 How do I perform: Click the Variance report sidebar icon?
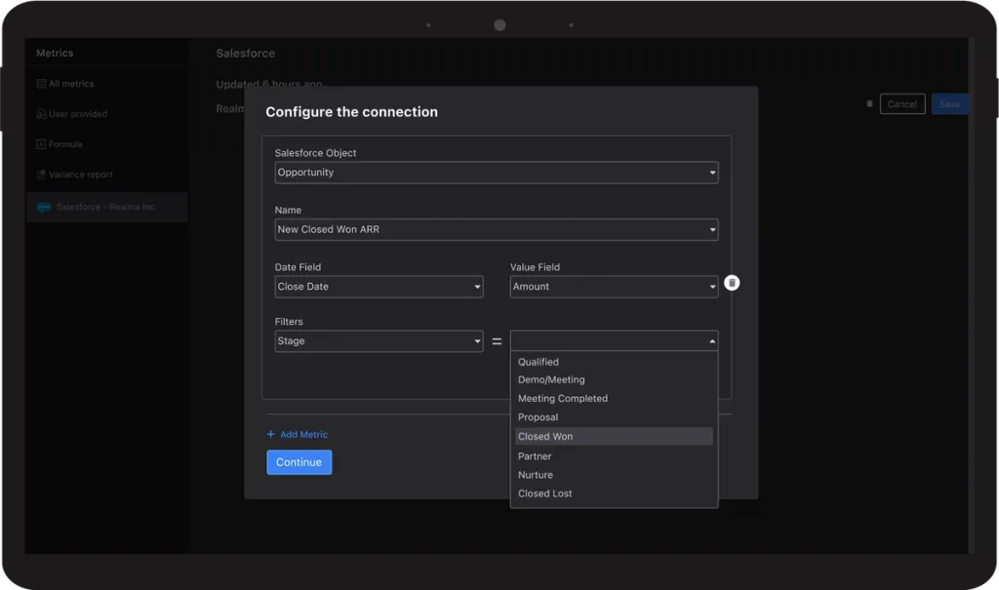pyautogui.click(x=41, y=175)
